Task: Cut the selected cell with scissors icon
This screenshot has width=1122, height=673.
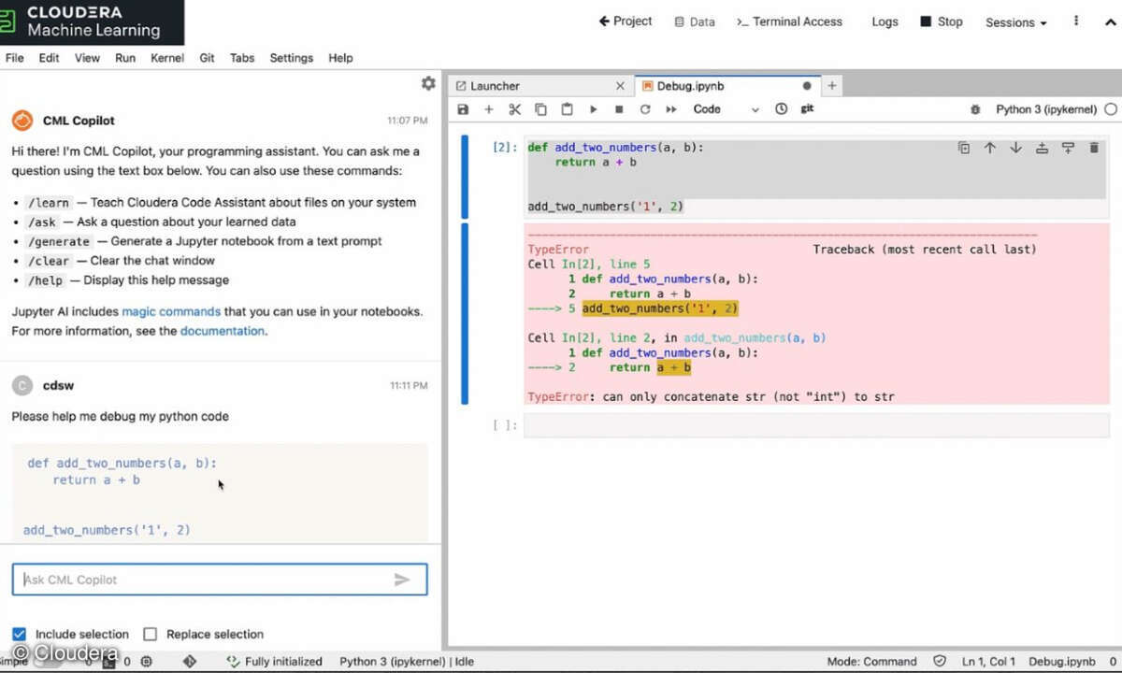Action: (x=514, y=109)
